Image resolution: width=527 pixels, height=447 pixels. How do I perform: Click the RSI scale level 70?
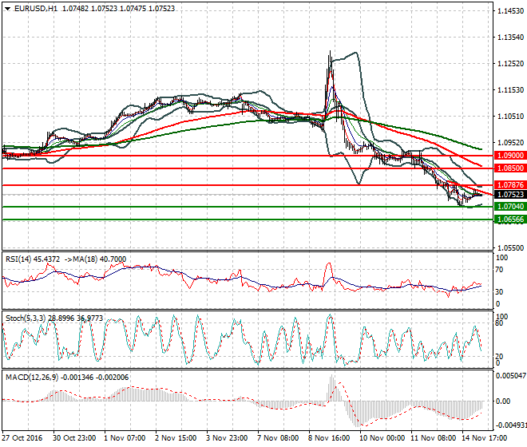pyautogui.click(x=500, y=270)
